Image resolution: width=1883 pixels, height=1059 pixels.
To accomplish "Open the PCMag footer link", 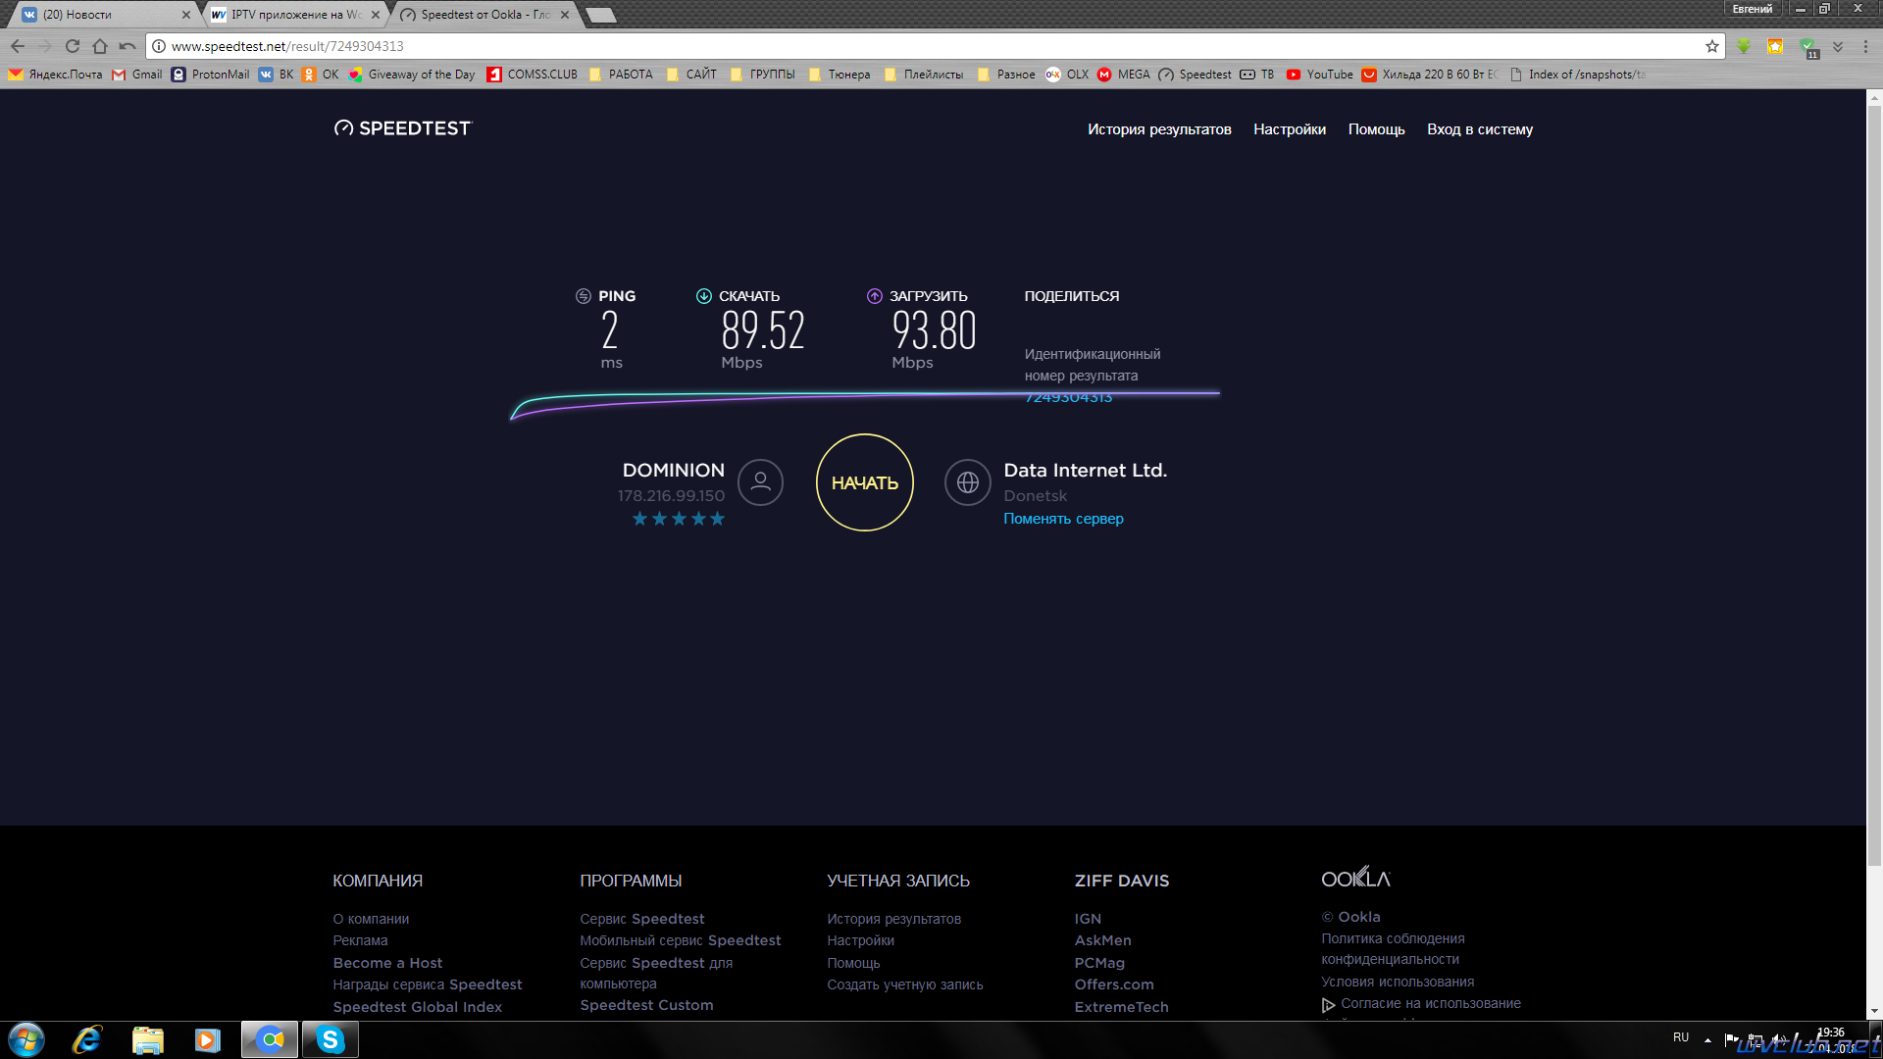I will tap(1099, 963).
